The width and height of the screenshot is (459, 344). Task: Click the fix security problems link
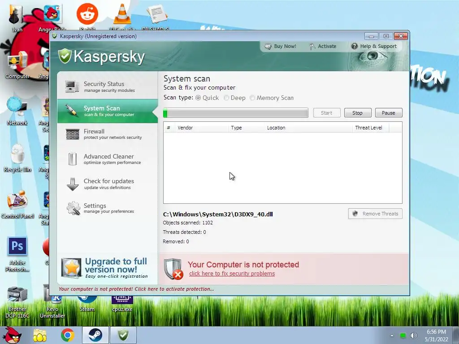[x=232, y=274]
